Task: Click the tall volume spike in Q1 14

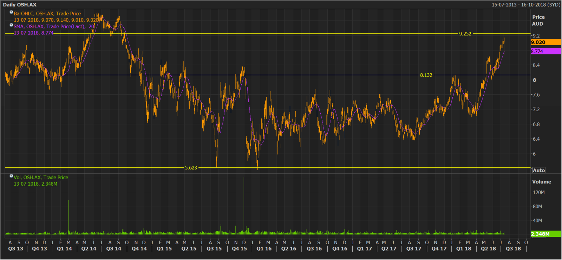Action: pyautogui.click(x=68, y=217)
